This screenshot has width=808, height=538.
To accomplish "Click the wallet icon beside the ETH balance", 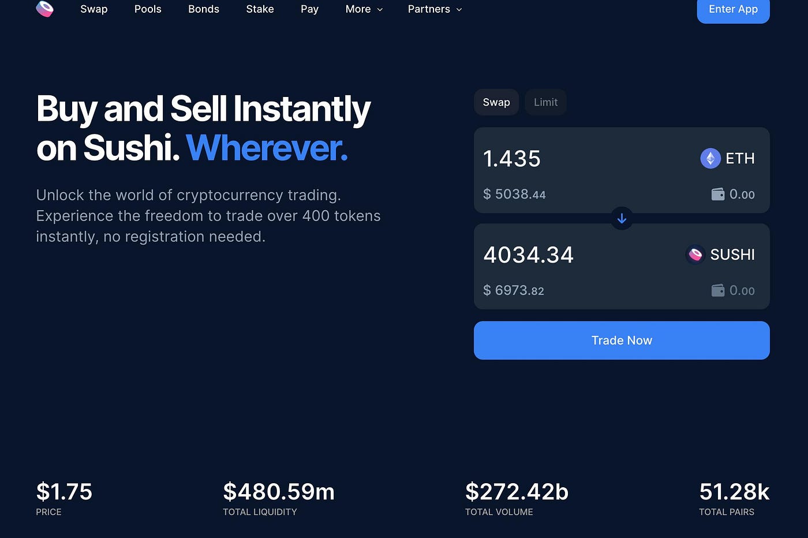I will 718,194.
